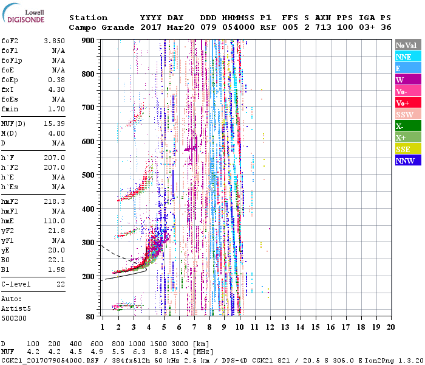The image size is (425, 365).
Task: Select the SSE yellow legend swatch
Action: click(408, 149)
